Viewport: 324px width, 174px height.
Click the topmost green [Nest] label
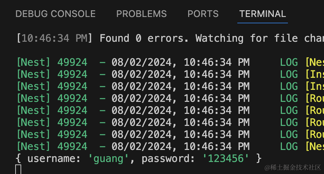click(x=34, y=63)
